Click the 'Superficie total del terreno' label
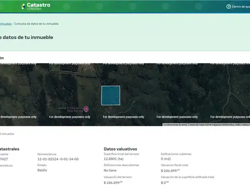 [x=121, y=154]
